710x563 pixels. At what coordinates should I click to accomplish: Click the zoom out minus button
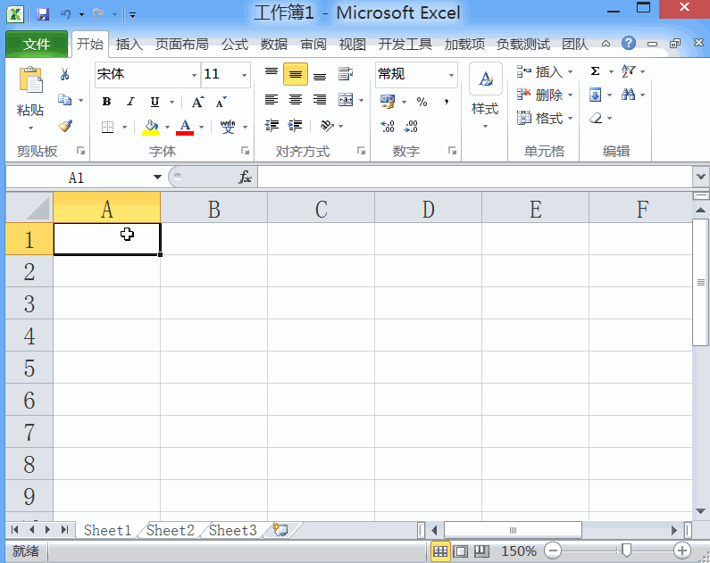click(x=553, y=551)
